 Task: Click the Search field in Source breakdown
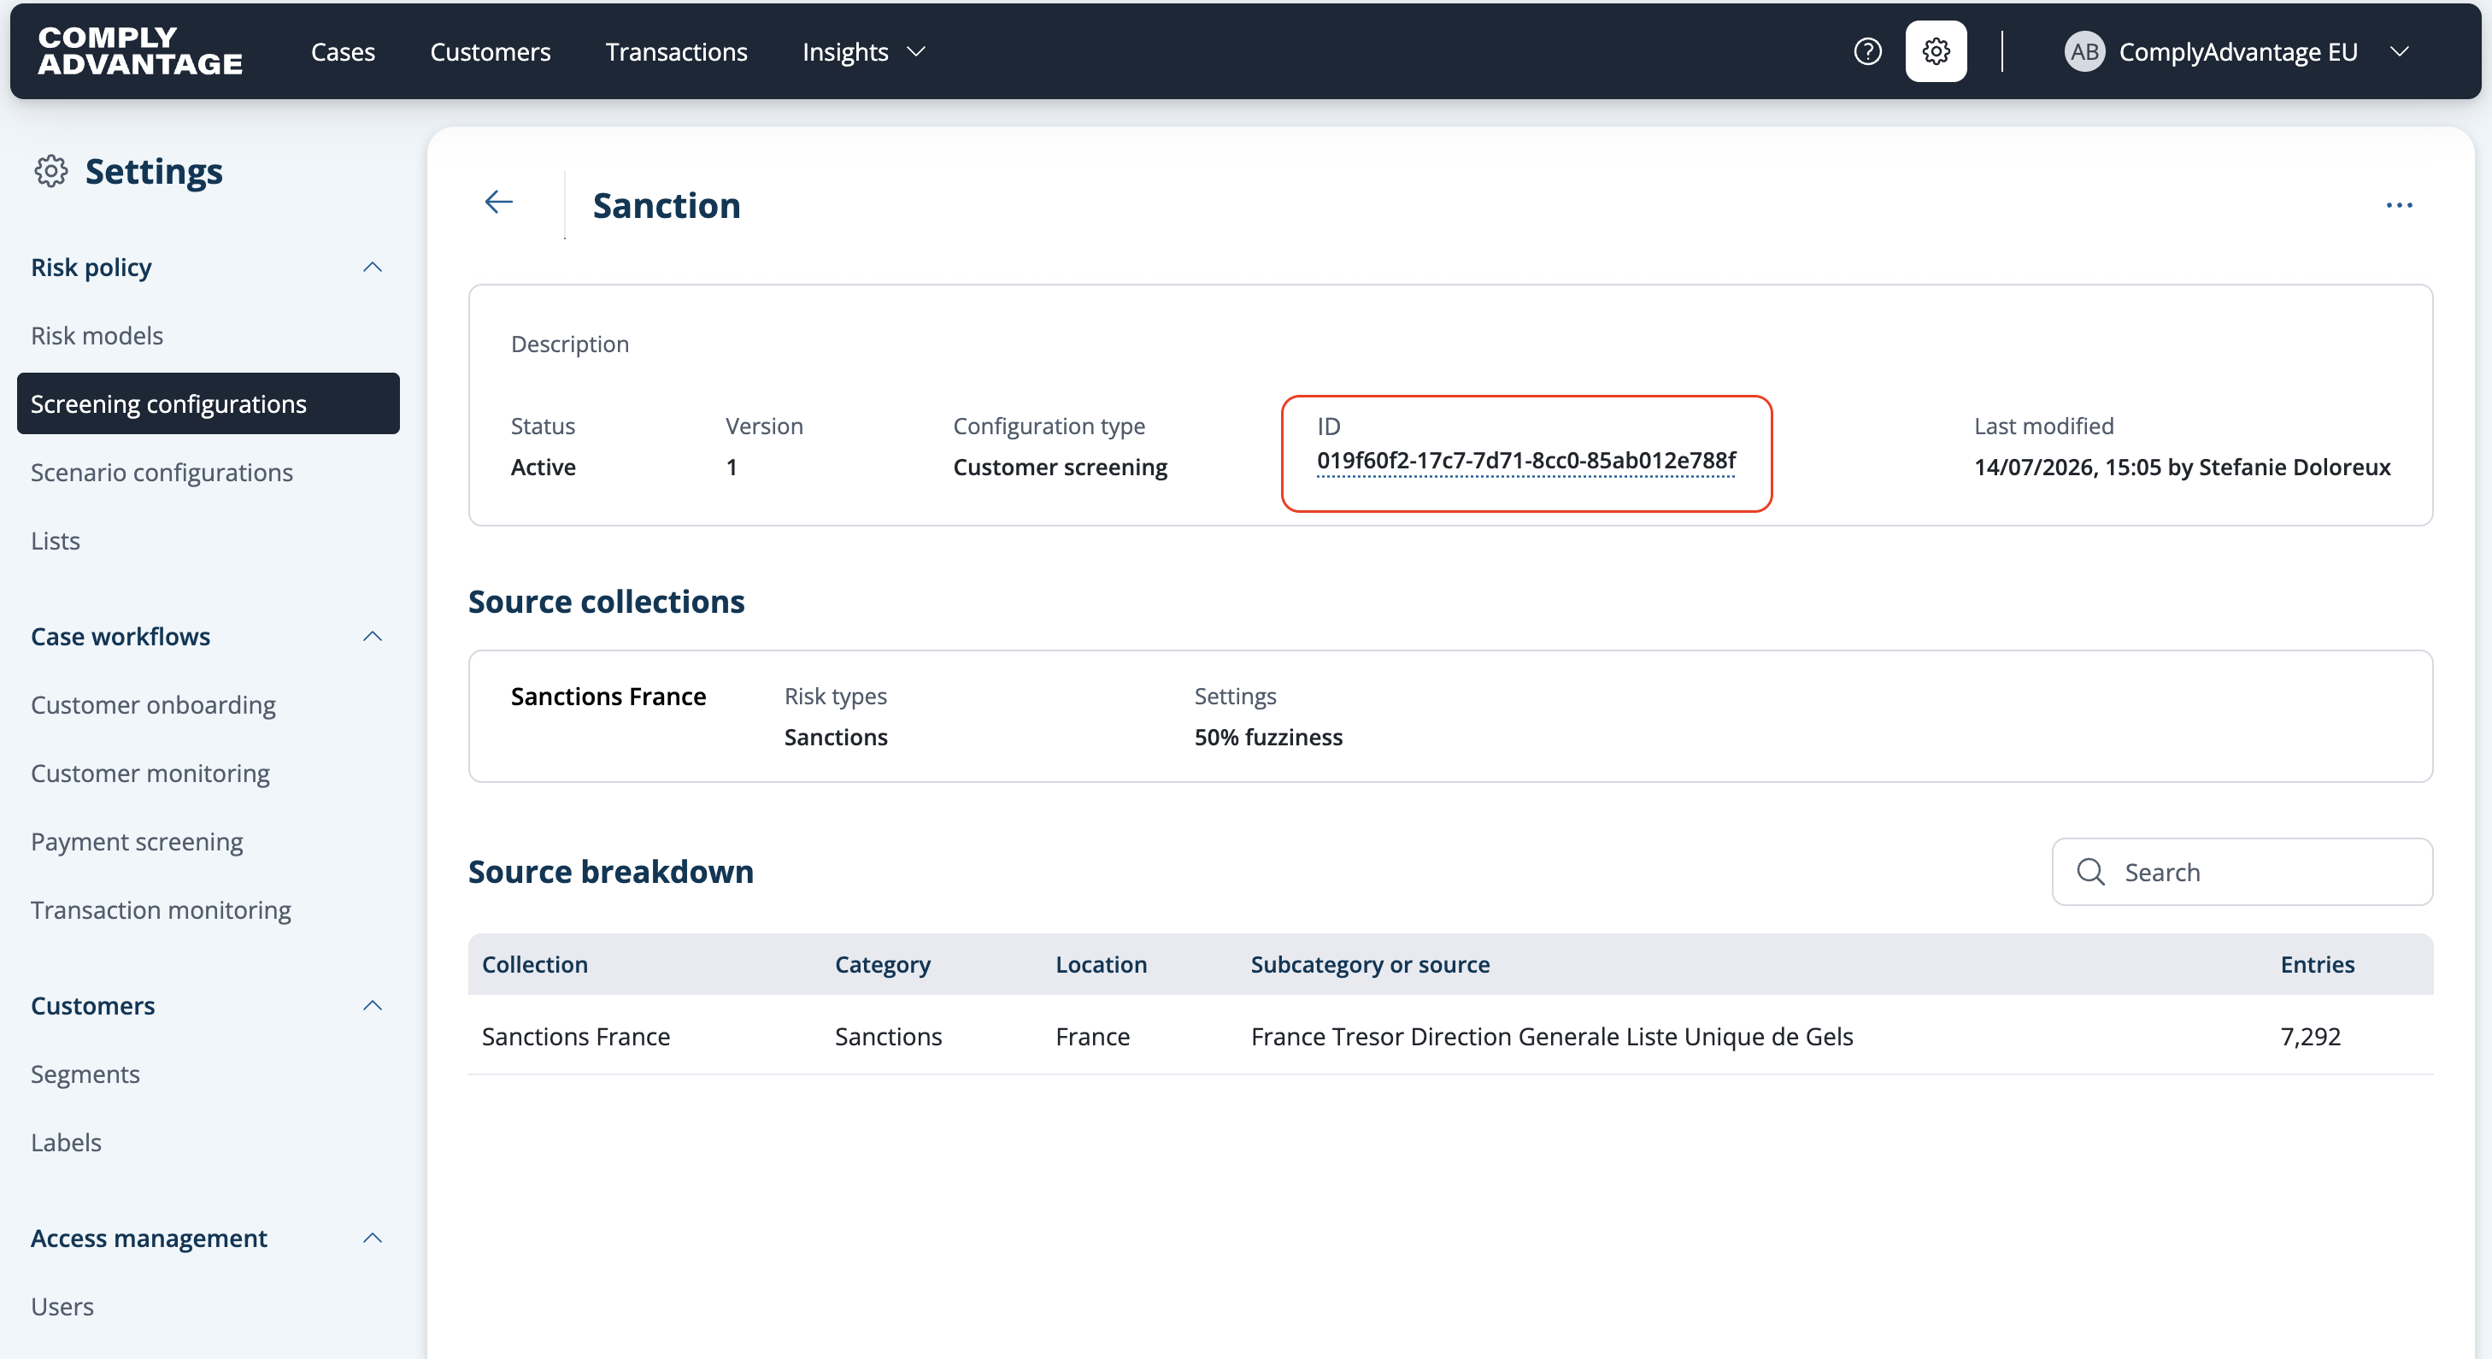tap(2242, 872)
